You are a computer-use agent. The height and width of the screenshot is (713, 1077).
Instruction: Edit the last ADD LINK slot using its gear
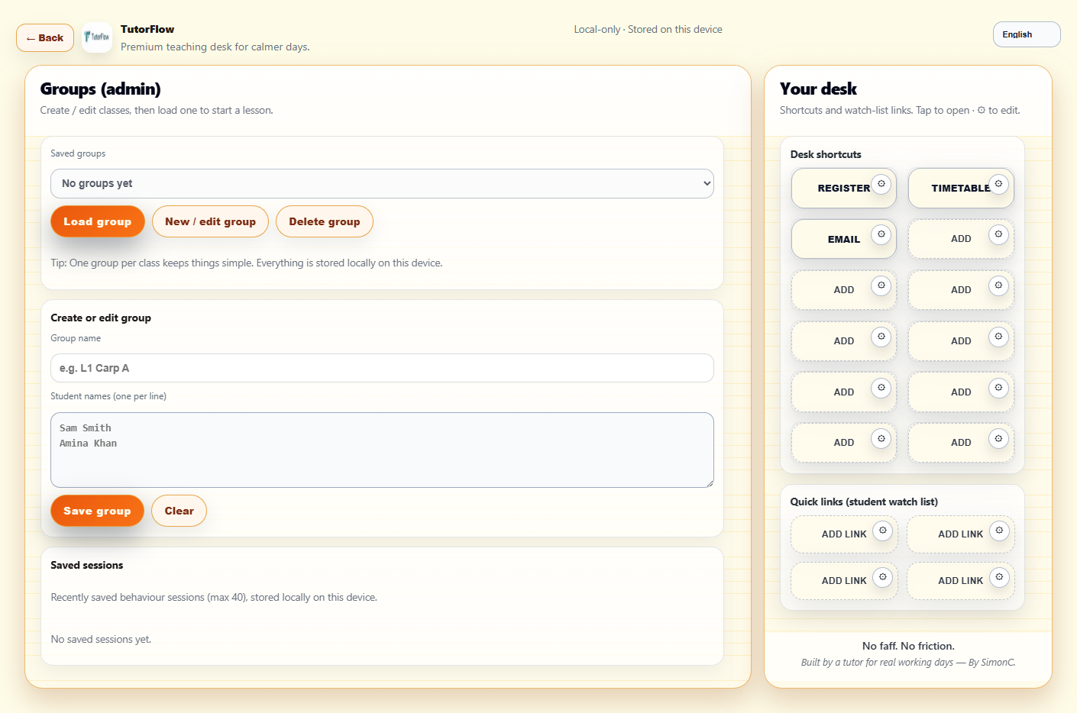click(999, 576)
